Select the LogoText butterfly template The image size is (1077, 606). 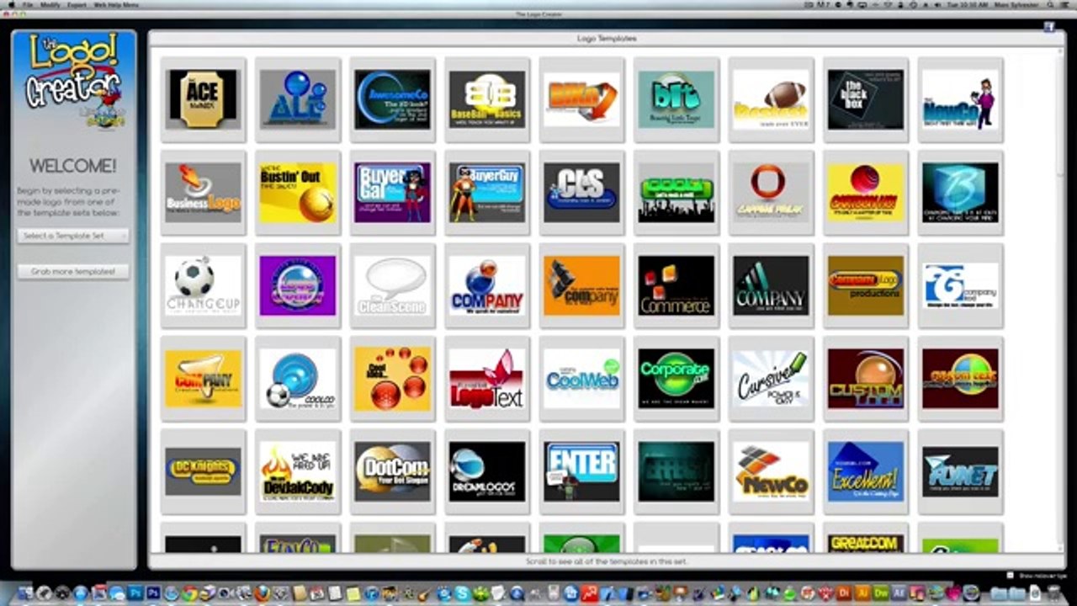(486, 379)
